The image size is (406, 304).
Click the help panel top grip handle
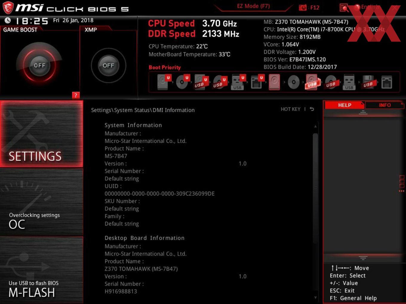(x=363, y=112)
